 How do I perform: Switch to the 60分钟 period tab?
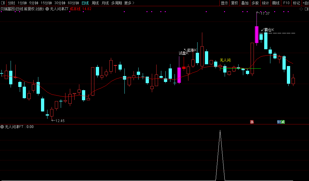click(73, 3)
